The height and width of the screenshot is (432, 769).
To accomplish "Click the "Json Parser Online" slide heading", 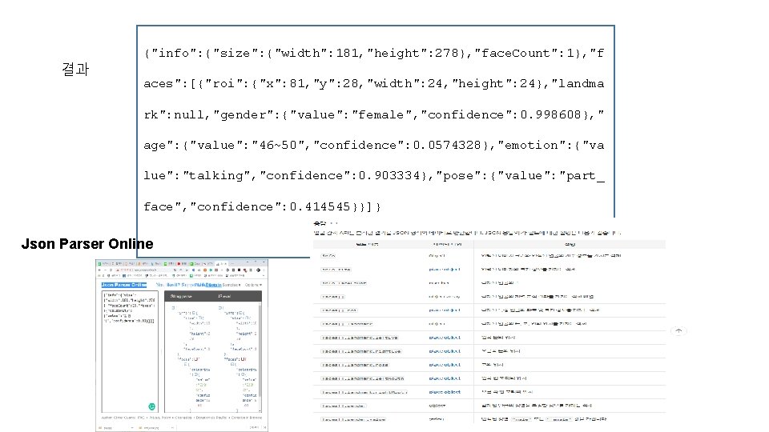I will (x=87, y=244).
